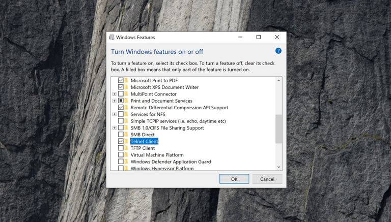Enable Windows Defender Application Guard checkbox

121,162
